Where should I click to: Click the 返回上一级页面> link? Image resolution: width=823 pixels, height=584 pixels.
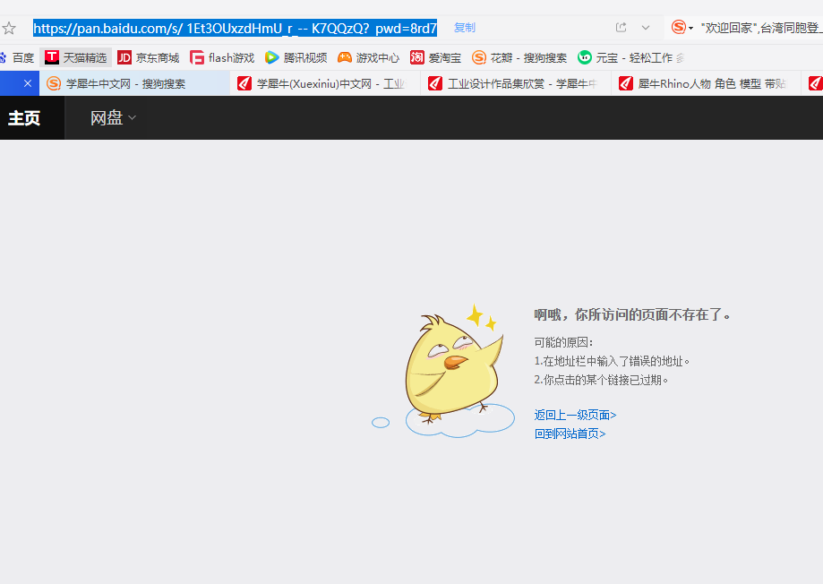point(575,415)
